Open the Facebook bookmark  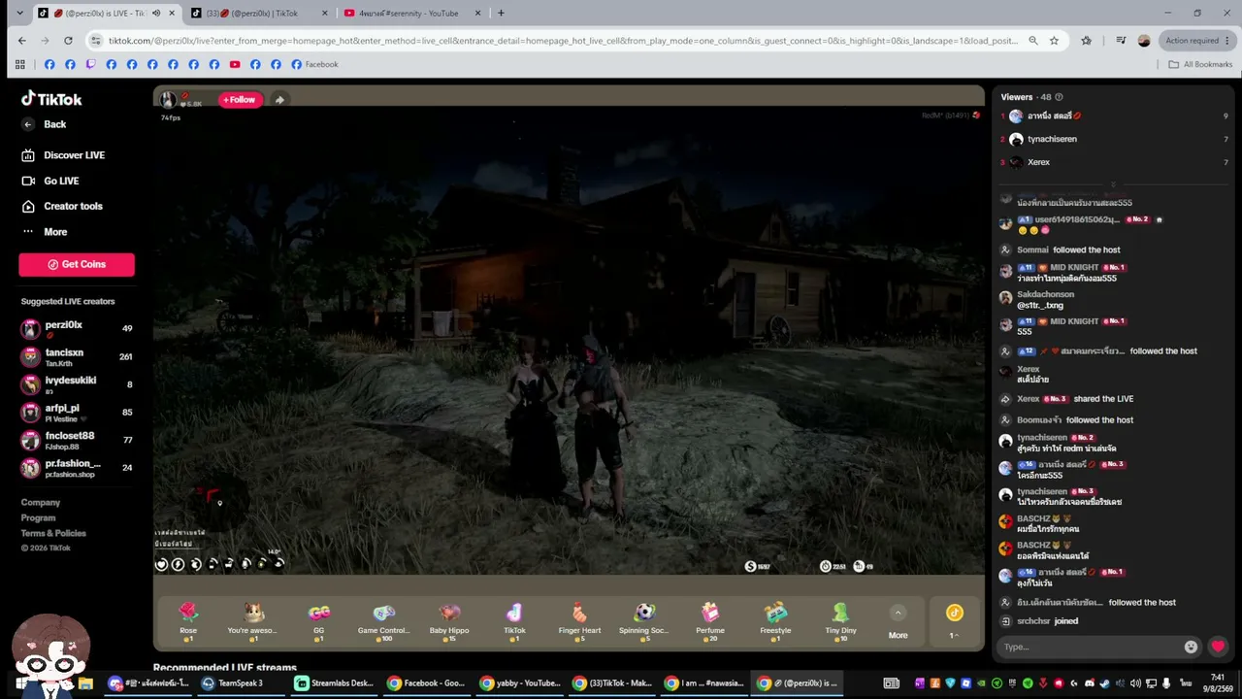pyautogui.click(x=315, y=64)
